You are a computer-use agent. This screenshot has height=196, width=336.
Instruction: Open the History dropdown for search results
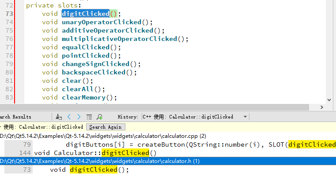pyautogui.click(x=195, y=117)
